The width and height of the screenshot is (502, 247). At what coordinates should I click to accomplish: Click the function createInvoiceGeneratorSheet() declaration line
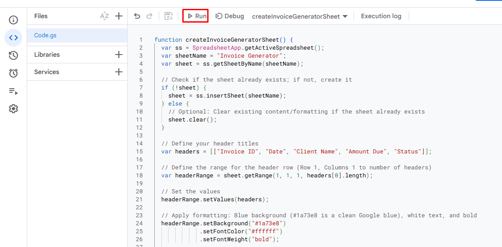(x=224, y=40)
